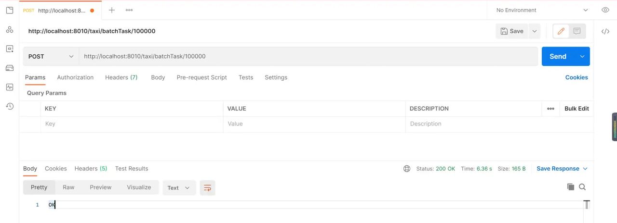Open the POST method dropdown

51,56
